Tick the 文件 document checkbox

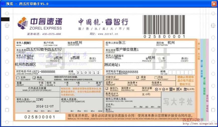[18, 78]
